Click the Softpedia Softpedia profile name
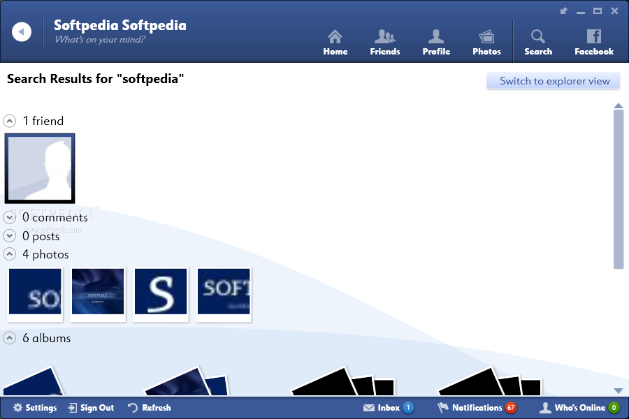This screenshot has width=629, height=419. click(120, 25)
